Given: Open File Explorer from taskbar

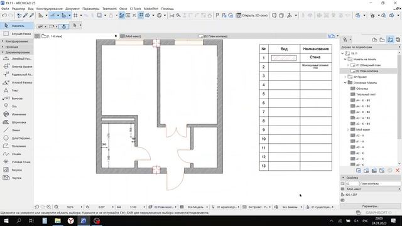Looking at the screenshot, I should 58,220.
